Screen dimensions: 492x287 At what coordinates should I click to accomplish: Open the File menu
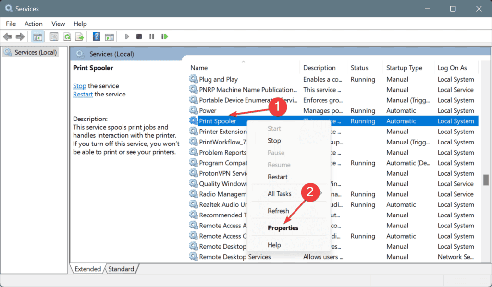11,24
